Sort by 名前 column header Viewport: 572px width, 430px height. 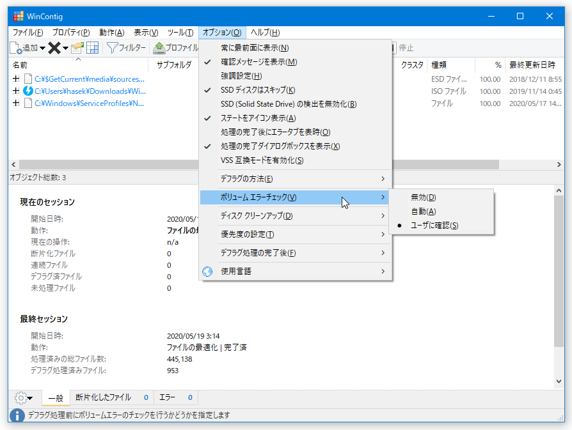78,65
